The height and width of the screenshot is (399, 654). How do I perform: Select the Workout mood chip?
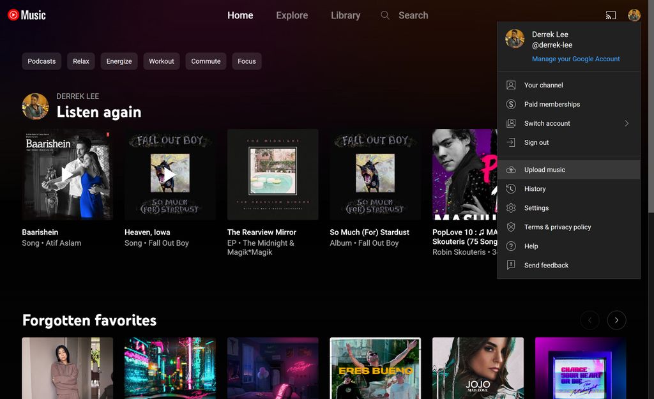tap(161, 61)
